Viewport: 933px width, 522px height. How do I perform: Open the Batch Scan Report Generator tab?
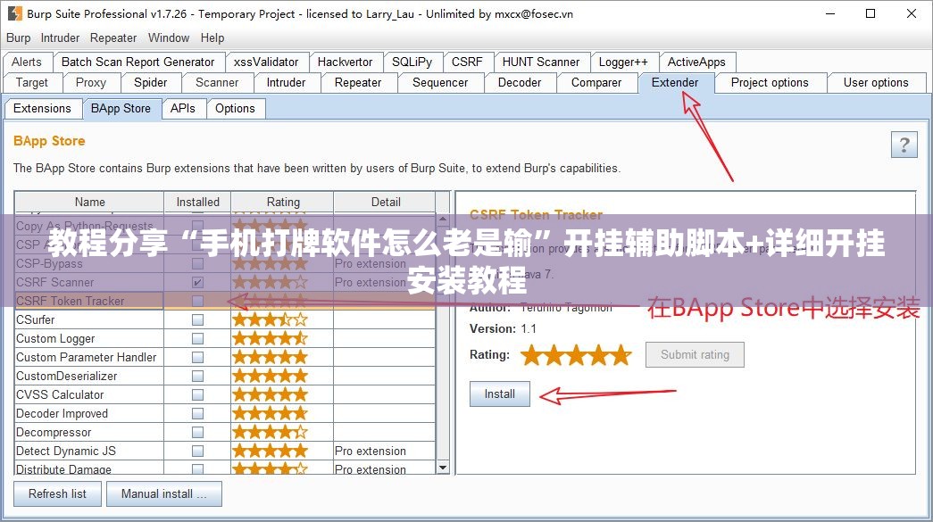coord(138,62)
